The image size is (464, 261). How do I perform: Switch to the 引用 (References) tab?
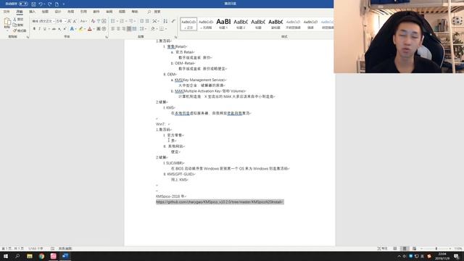coord(84,12)
